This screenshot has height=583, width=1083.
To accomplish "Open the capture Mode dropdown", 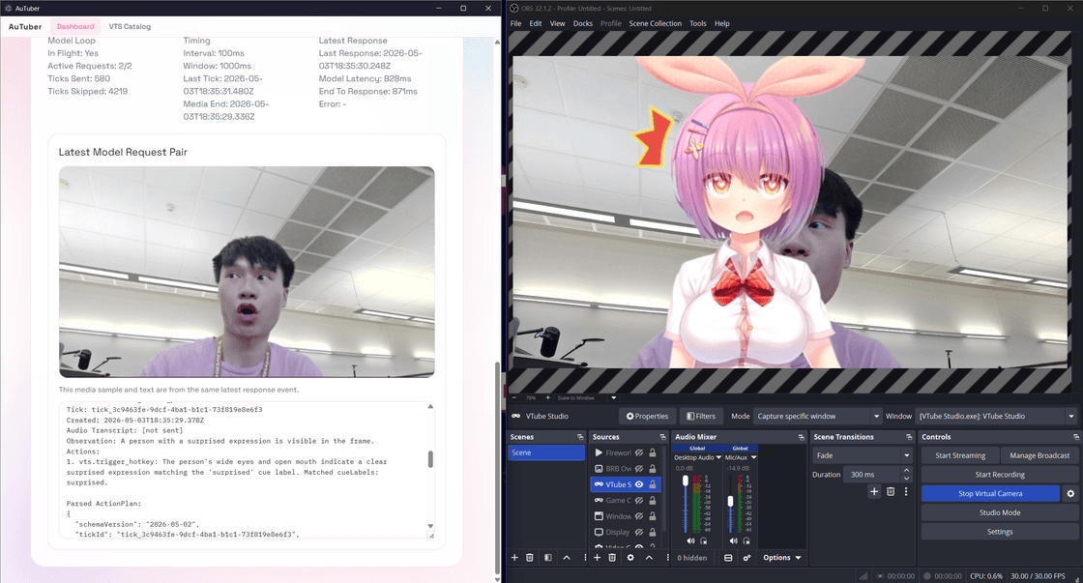I will tap(818, 417).
